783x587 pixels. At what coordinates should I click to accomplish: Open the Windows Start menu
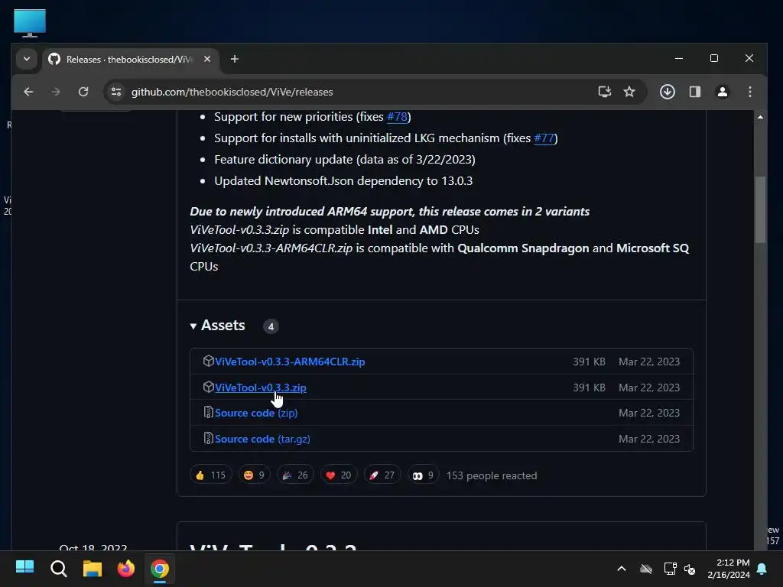(24, 568)
